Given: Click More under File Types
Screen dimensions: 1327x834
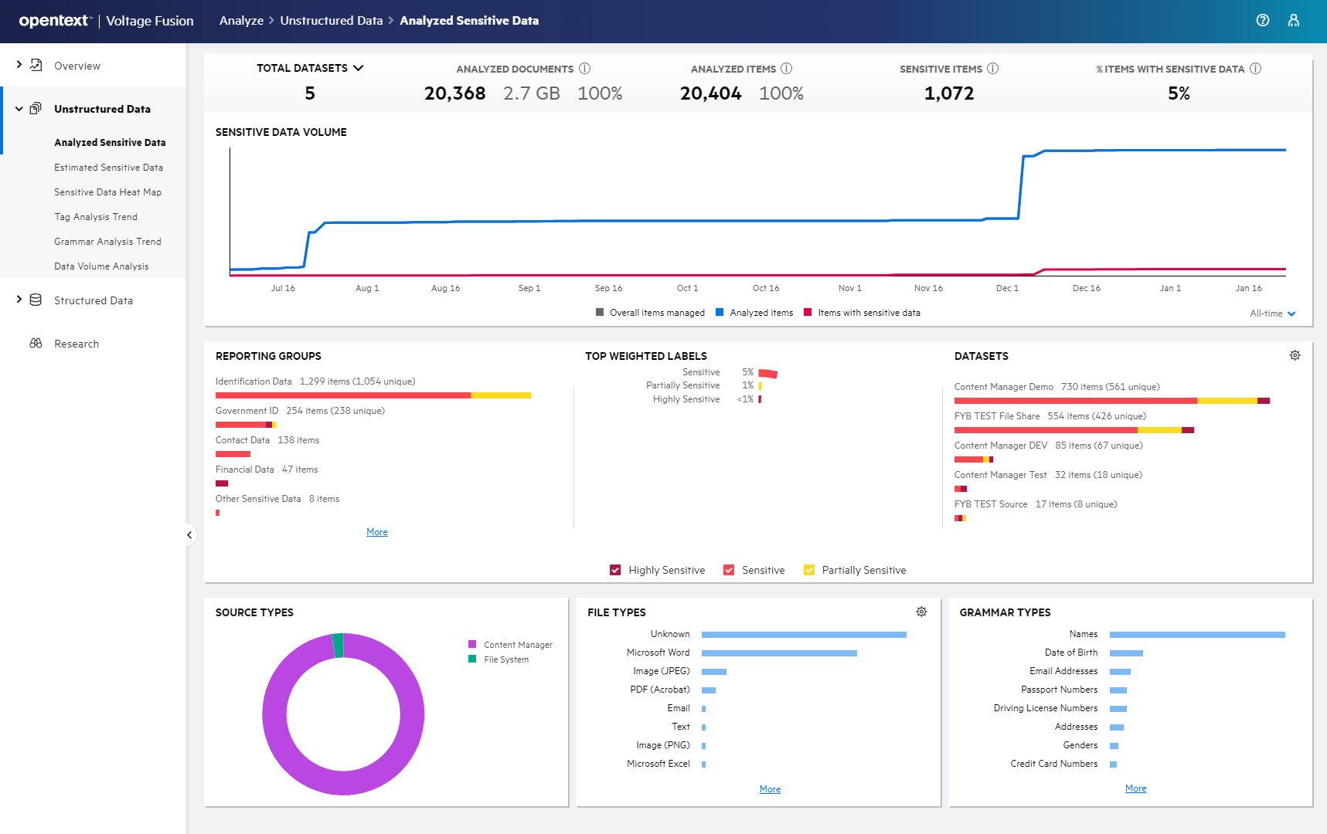Looking at the screenshot, I should 770,788.
